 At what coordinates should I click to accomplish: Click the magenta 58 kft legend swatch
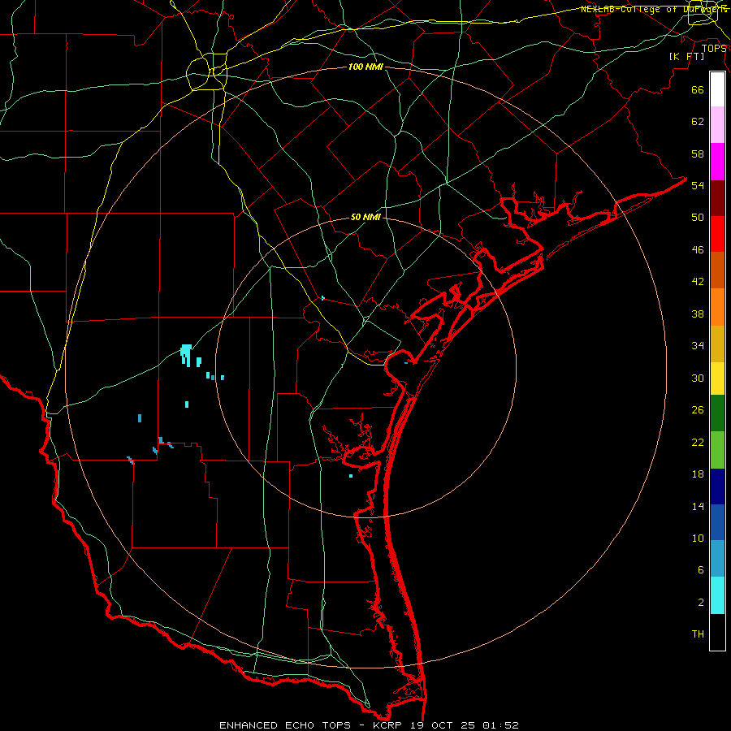pyautogui.click(x=717, y=162)
